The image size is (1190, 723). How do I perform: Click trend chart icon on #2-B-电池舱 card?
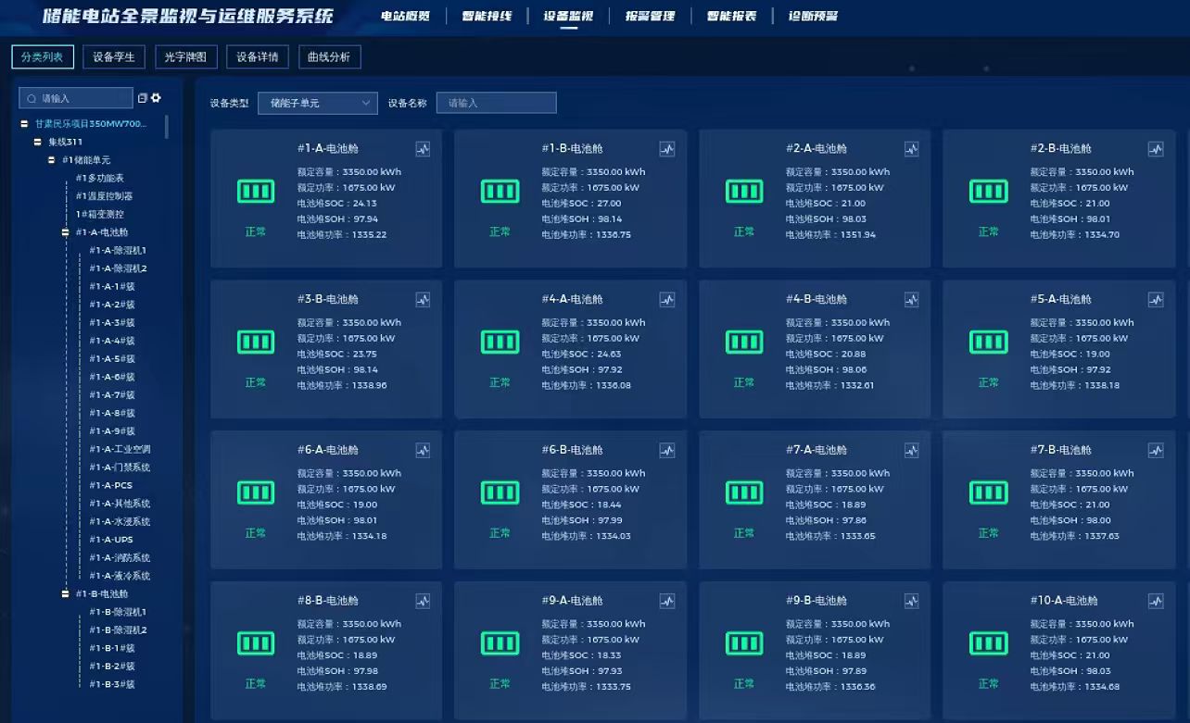[1155, 149]
